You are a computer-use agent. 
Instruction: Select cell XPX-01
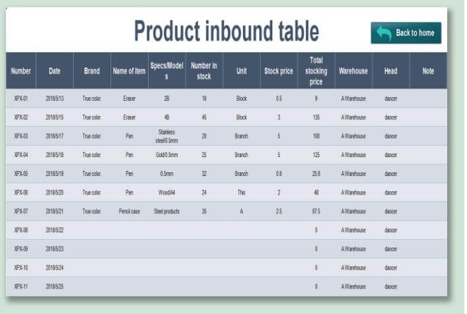click(21, 98)
